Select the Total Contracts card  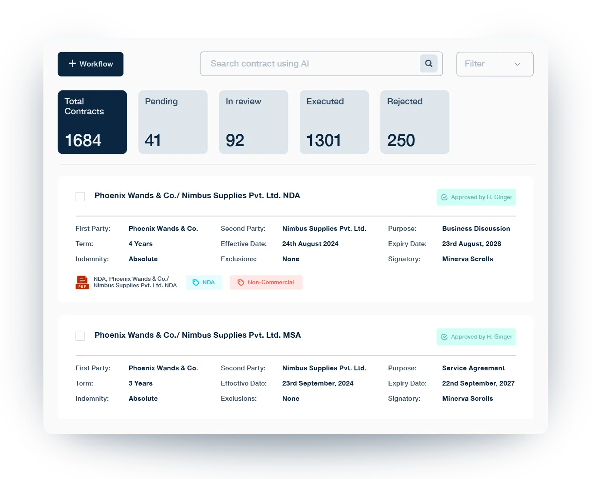point(92,122)
